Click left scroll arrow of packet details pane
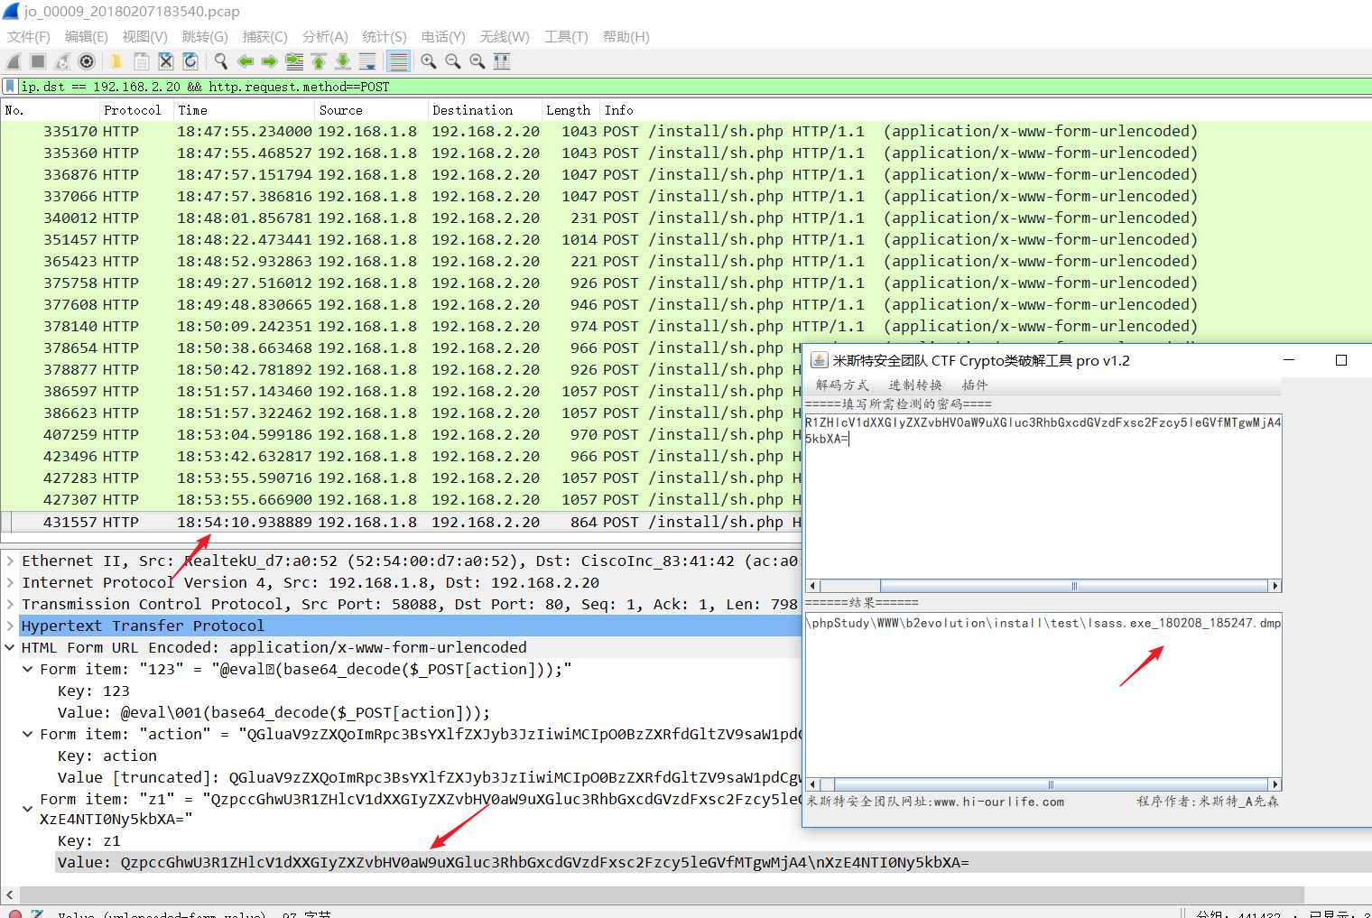This screenshot has height=918, width=1372. (x=9, y=895)
